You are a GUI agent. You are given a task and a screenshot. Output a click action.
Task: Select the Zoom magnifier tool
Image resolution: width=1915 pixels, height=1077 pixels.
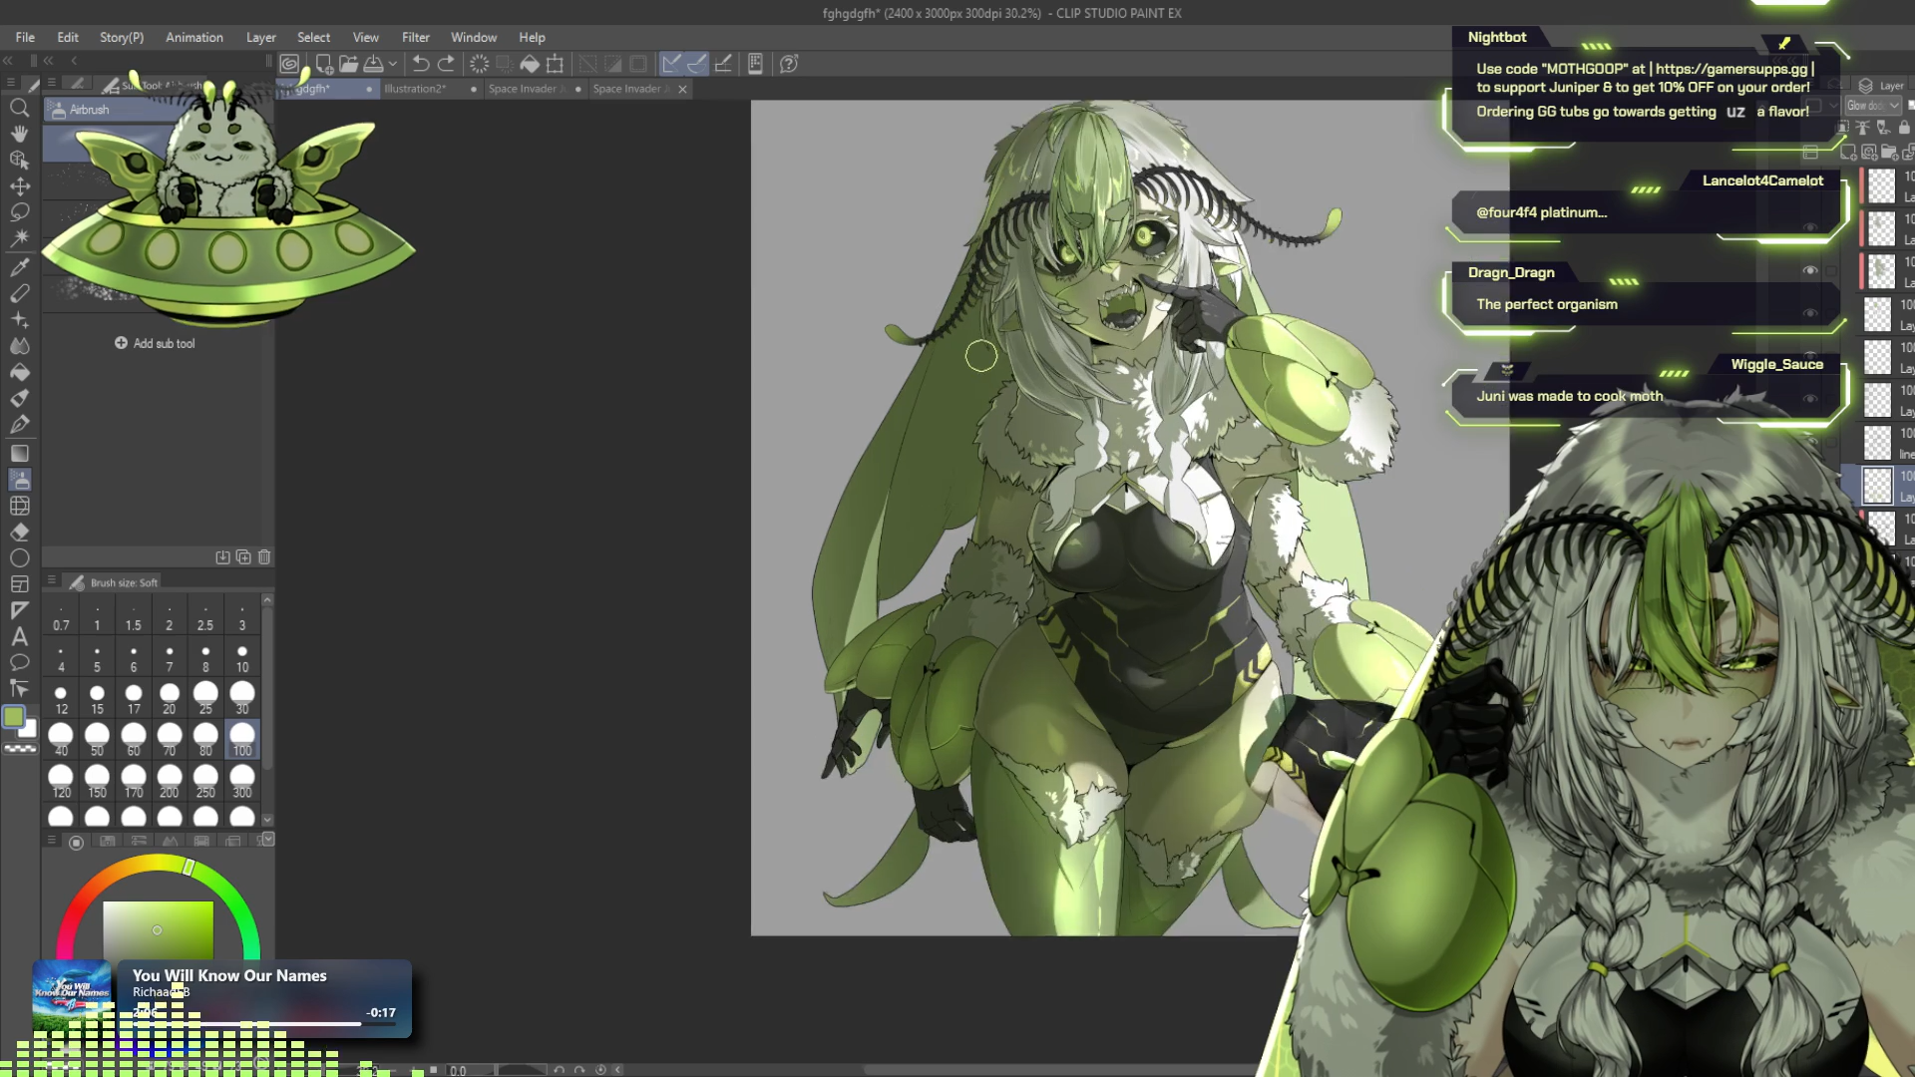click(x=19, y=108)
